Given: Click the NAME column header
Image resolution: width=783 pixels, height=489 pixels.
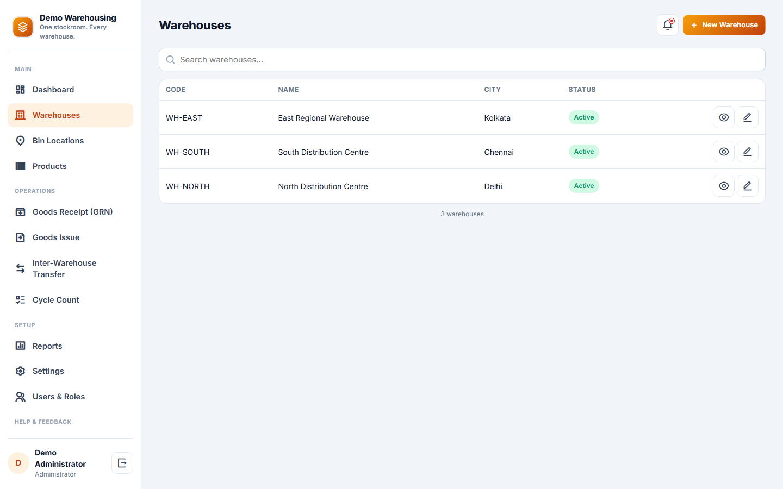Looking at the screenshot, I should pos(288,90).
